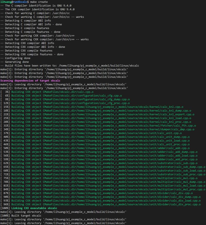Click the line 'The CXX compiler identification is GNU 9.4.0'
Image resolution: width=206 pixels, height=225 pixels.
(x=37, y=9)
